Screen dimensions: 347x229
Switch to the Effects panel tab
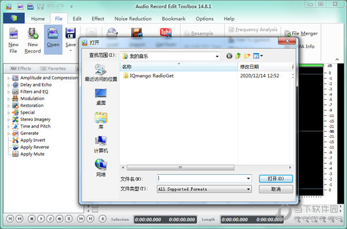pos(21,69)
